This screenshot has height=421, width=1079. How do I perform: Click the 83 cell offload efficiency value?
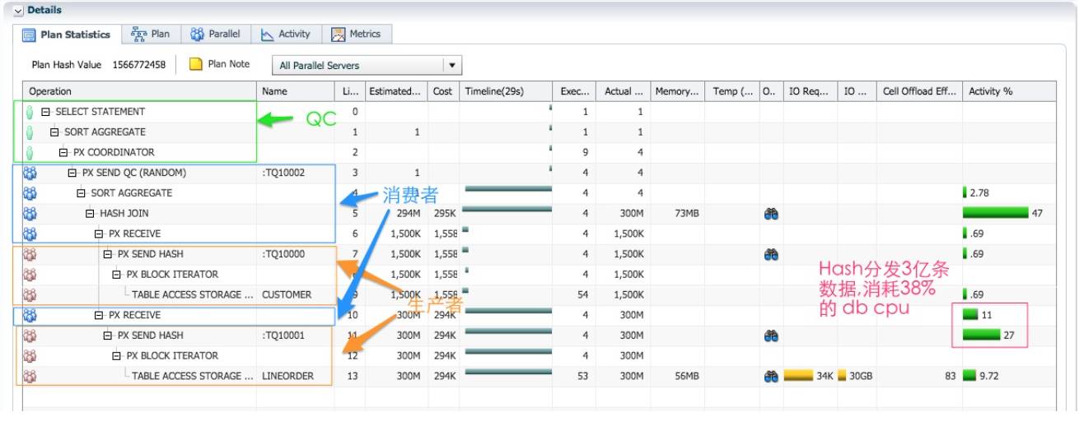[951, 376]
